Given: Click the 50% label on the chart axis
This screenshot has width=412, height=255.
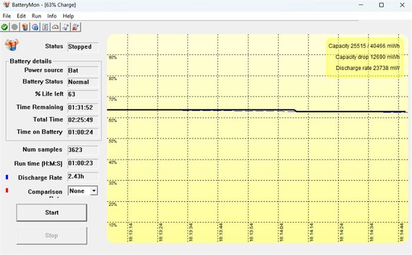Looking at the screenshot, I should tap(113, 141).
